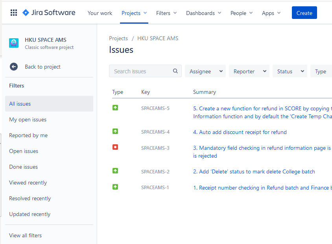Click the Key column header
Viewport: 332px width, 244px height.
(x=146, y=92)
